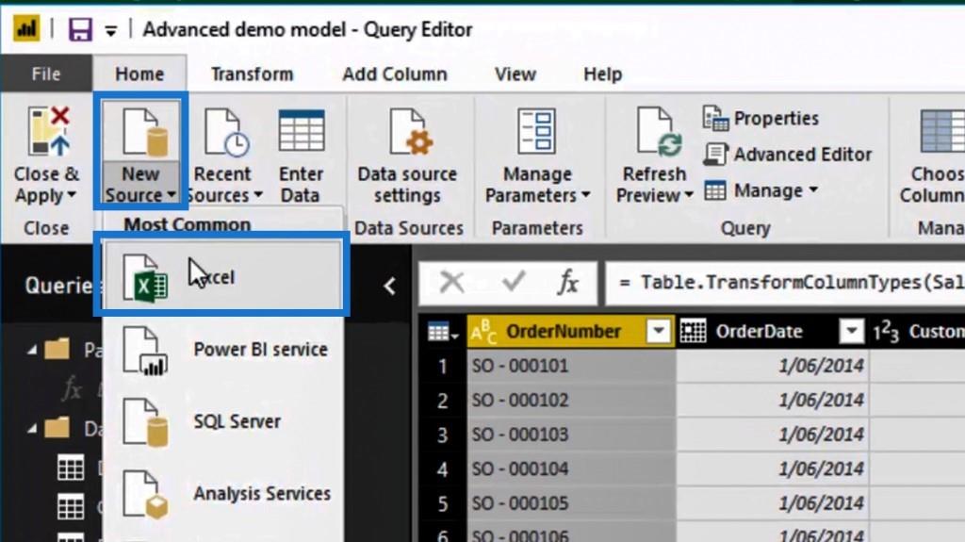Confirm the formula with the checkmark icon
The height and width of the screenshot is (542, 965).
point(514,282)
